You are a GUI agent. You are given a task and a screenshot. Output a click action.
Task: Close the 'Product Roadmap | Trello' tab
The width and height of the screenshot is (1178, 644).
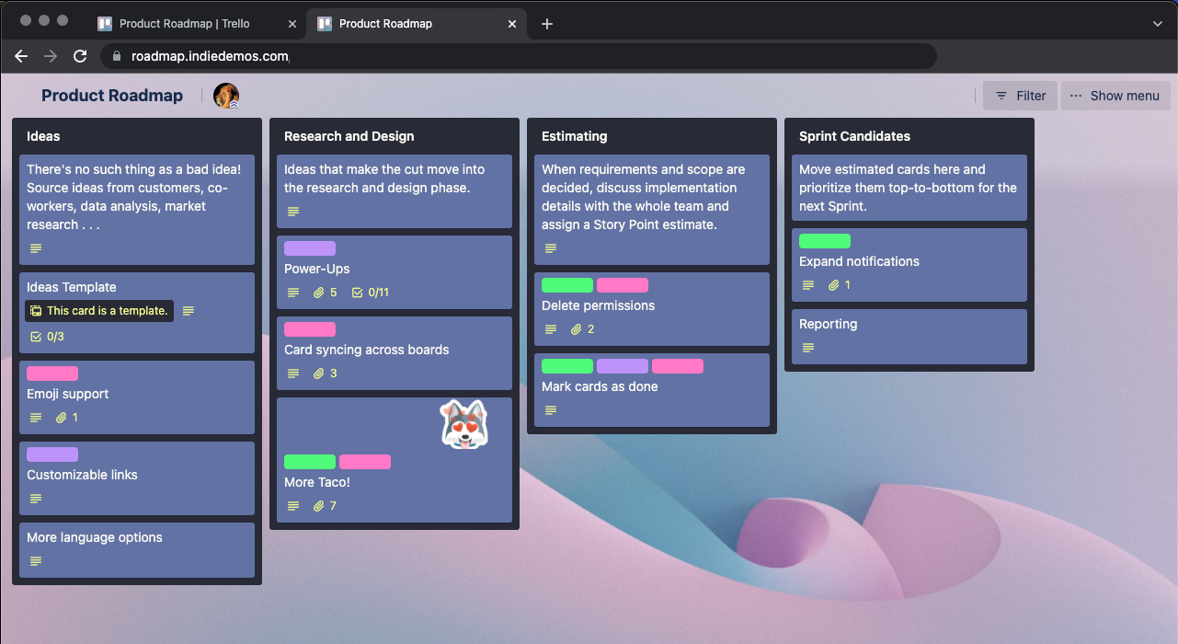[292, 24]
